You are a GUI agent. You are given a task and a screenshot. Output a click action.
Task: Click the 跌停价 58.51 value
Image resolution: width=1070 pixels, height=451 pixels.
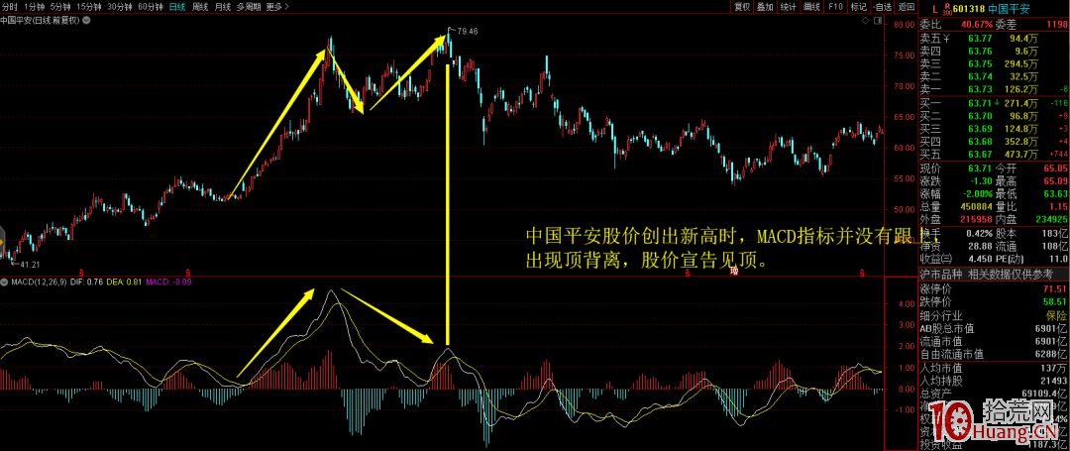point(1056,302)
